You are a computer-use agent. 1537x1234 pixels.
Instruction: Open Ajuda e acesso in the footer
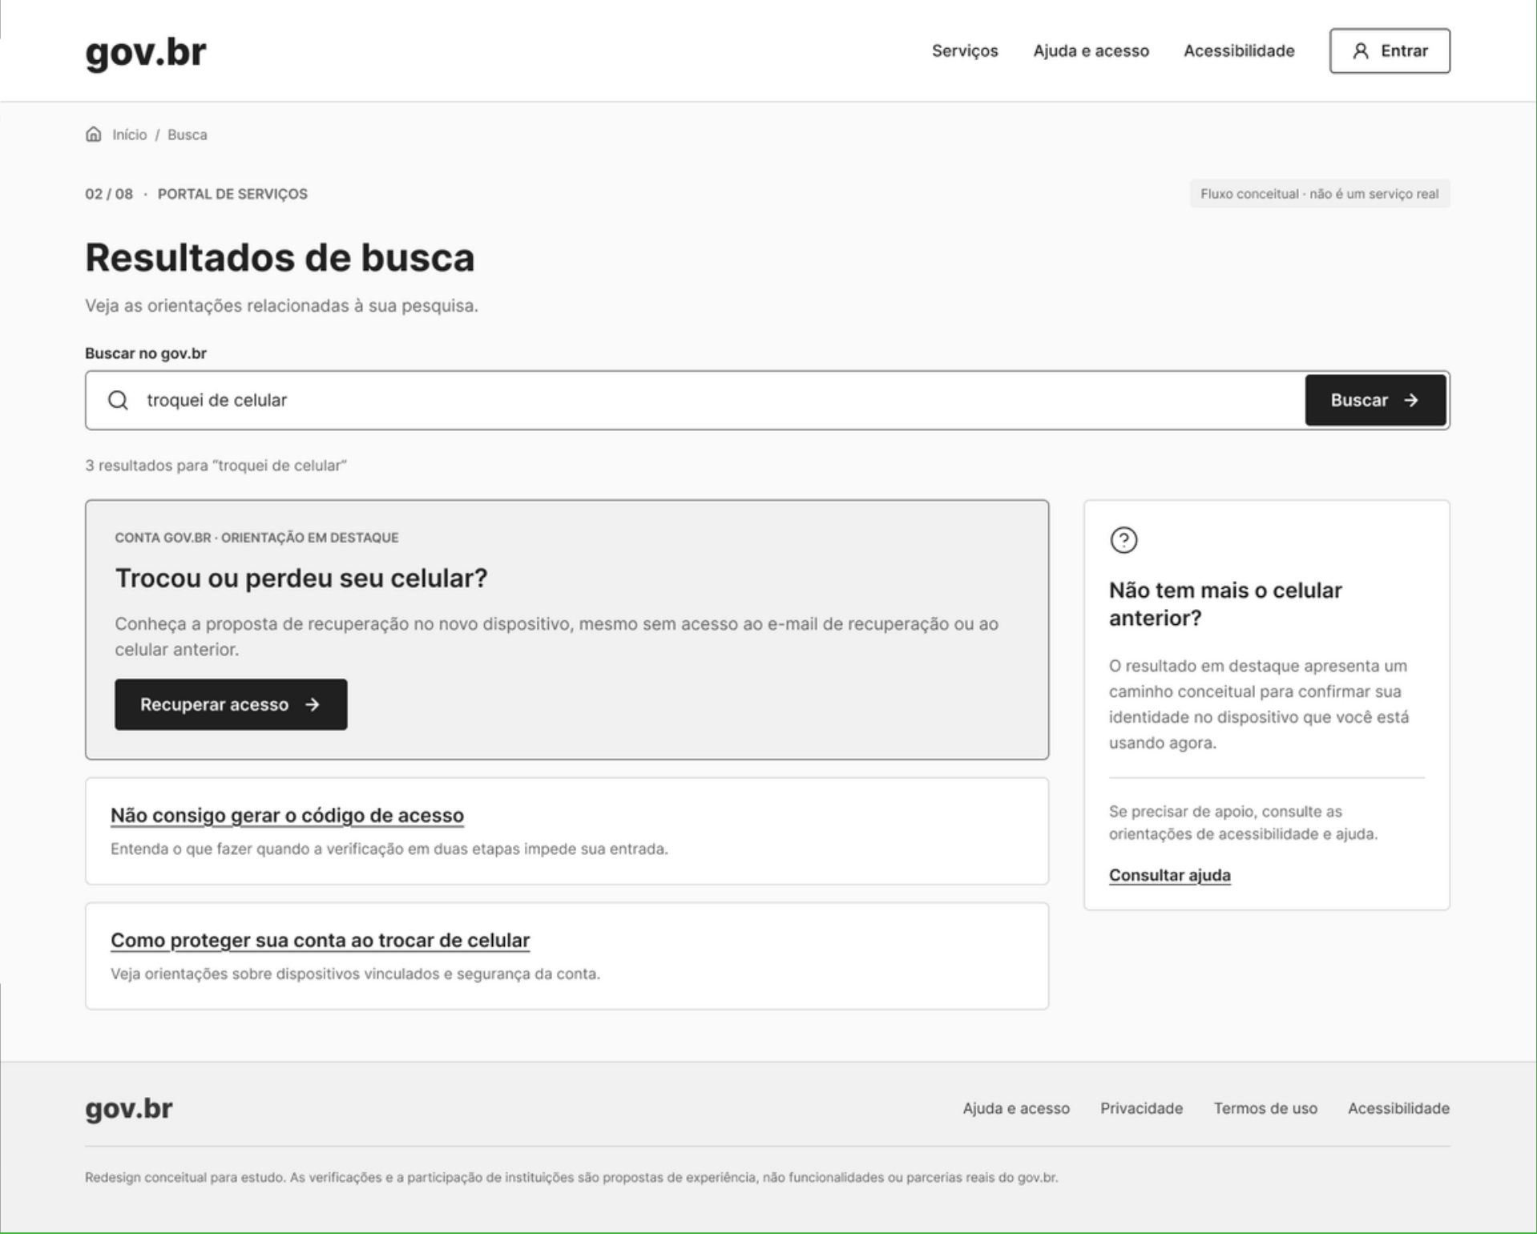(1016, 1108)
